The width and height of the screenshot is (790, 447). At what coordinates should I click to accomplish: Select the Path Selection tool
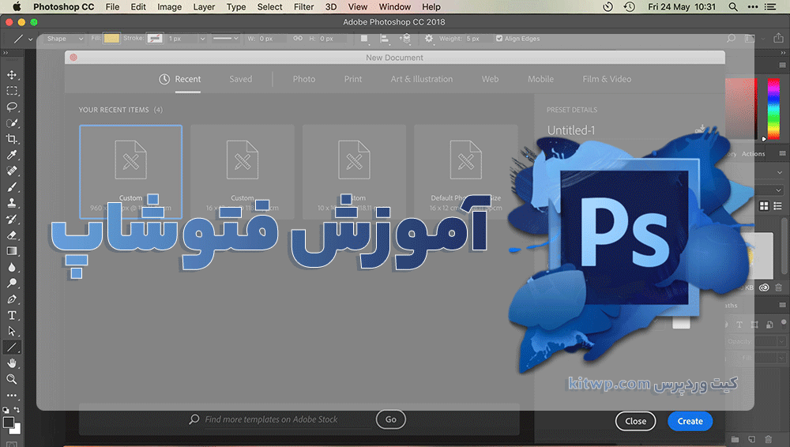tap(12, 331)
